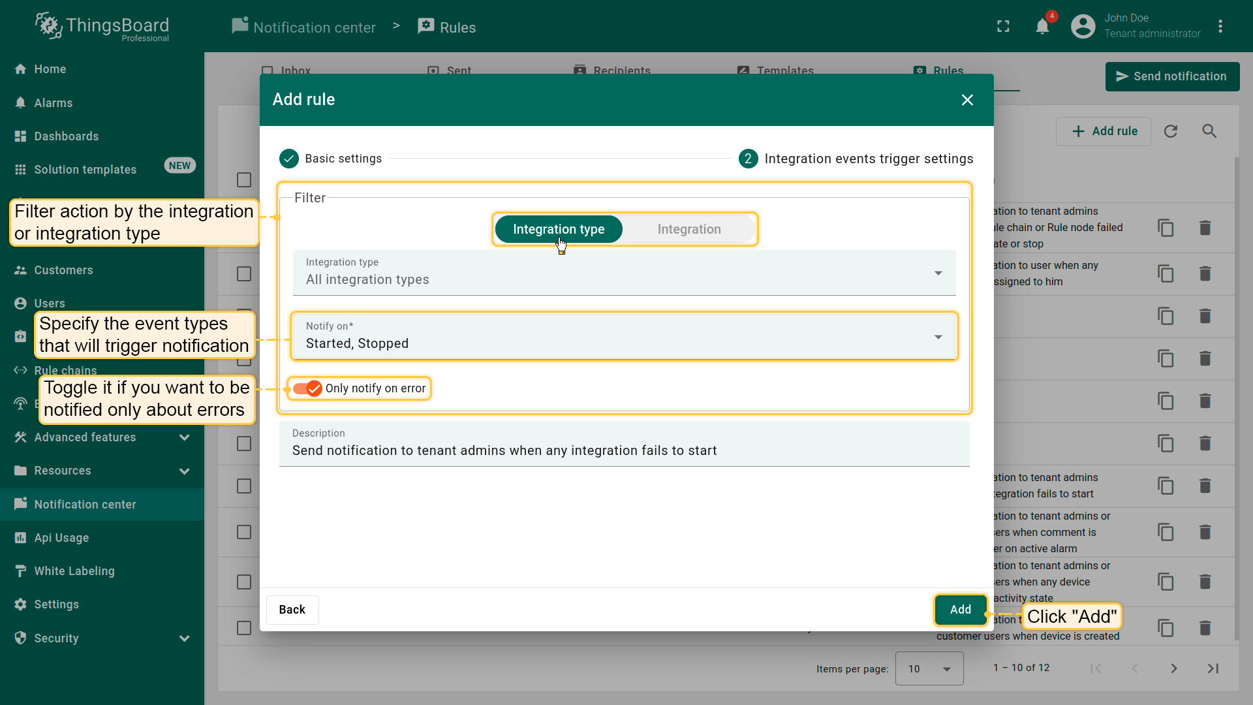The height and width of the screenshot is (705, 1253).
Task: Click the refresh rules icon
Action: 1171,131
